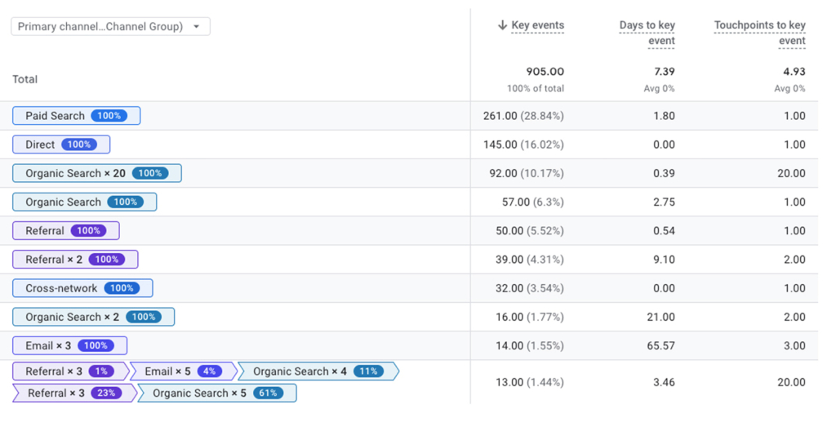
Task: Click the sort arrow beside Key events
Action: pyautogui.click(x=502, y=25)
